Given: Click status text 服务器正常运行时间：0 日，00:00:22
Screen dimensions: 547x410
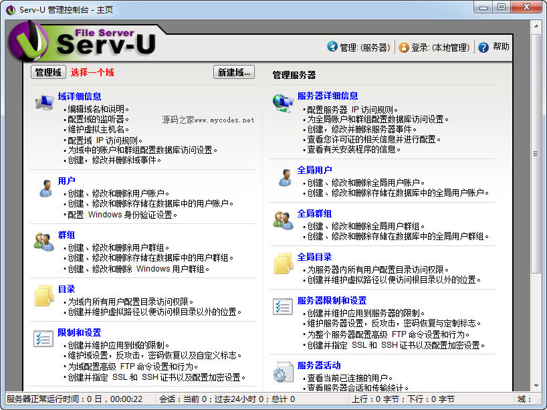Looking at the screenshot, I should pos(75,399).
